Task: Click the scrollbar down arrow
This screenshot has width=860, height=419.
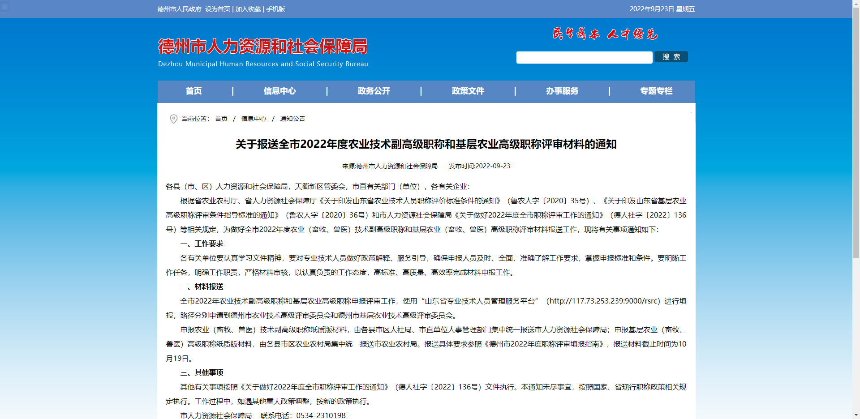Action: click(x=856, y=415)
